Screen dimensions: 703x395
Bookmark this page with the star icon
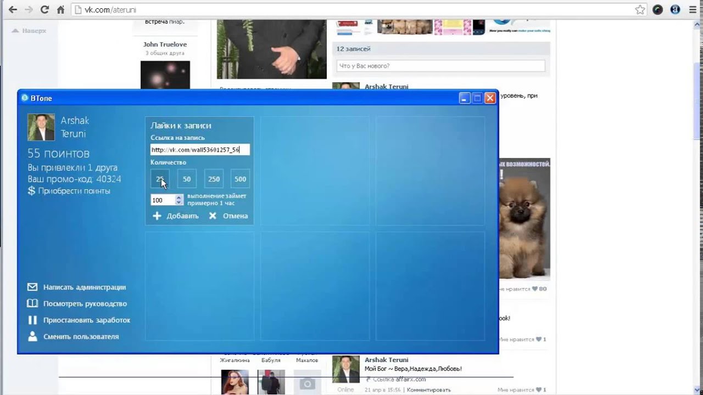(x=640, y=9)
